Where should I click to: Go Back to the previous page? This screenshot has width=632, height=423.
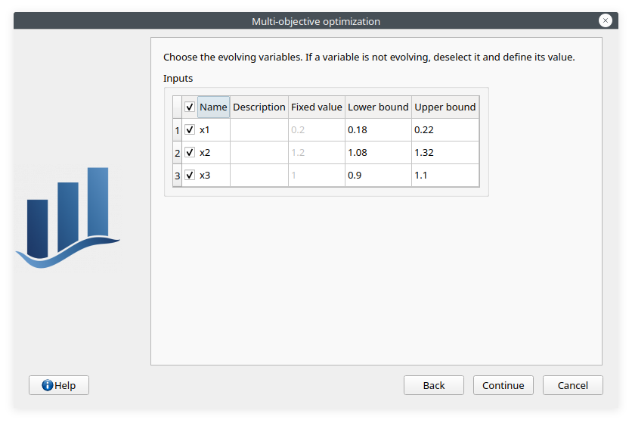coord(433,385)
